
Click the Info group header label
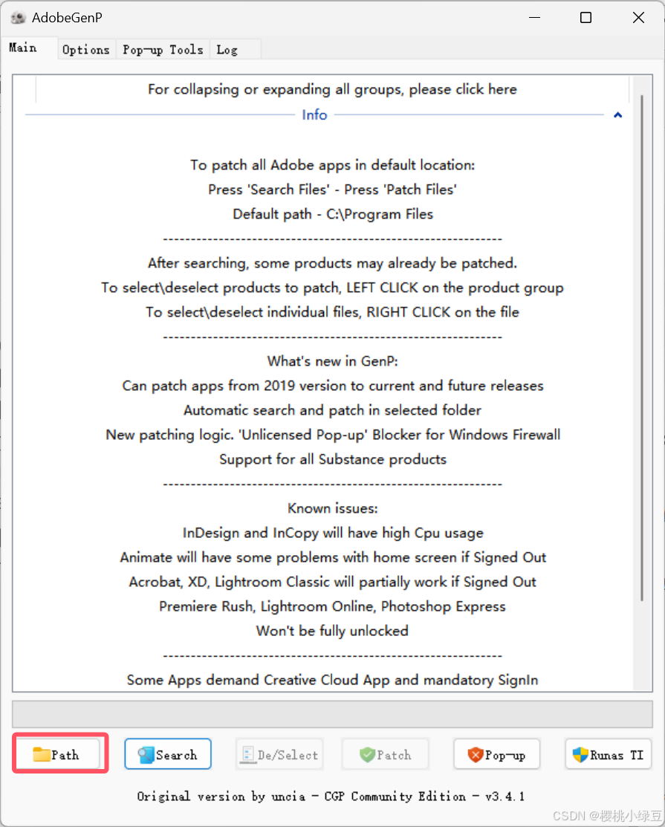(314, 115)
